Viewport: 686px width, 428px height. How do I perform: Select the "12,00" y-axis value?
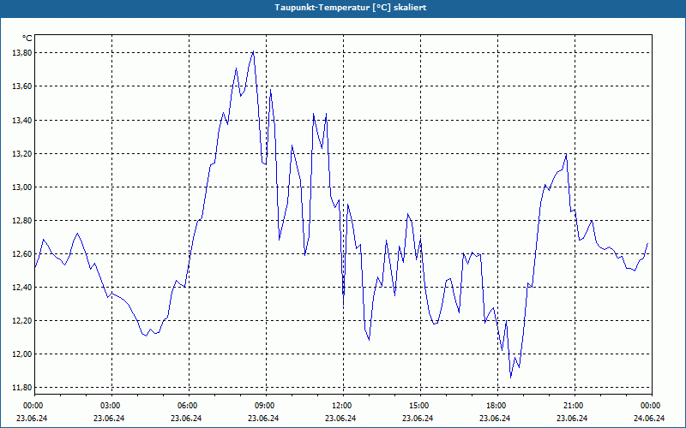[x=22, y=354]
